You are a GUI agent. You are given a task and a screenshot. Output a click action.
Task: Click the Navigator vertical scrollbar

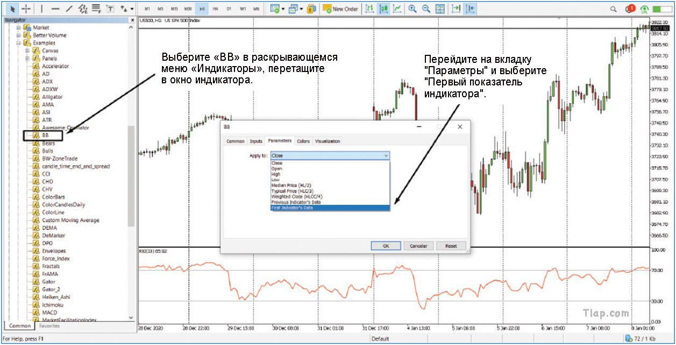(x=131, y=176)
